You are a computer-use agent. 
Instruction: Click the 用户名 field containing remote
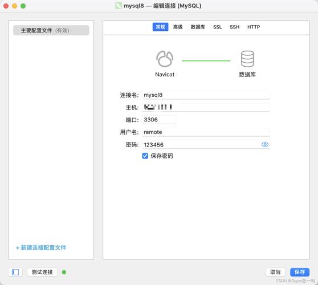[206, 132]
